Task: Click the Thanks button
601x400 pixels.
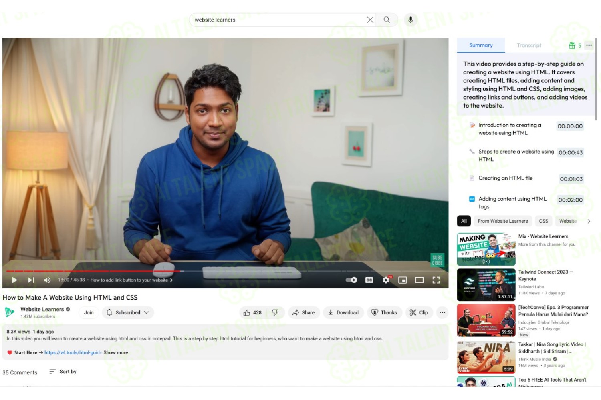Action: click(x=384, y=312)
